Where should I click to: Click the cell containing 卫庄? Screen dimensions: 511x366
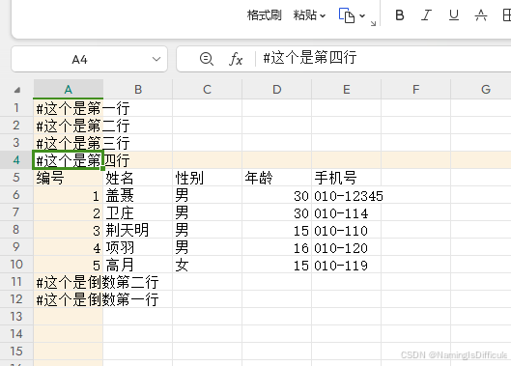pyautogui.click(x=138, y=212)
